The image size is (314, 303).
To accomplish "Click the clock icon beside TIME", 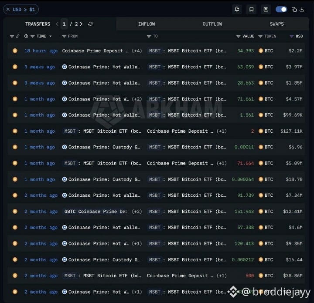I will point(26,36).
